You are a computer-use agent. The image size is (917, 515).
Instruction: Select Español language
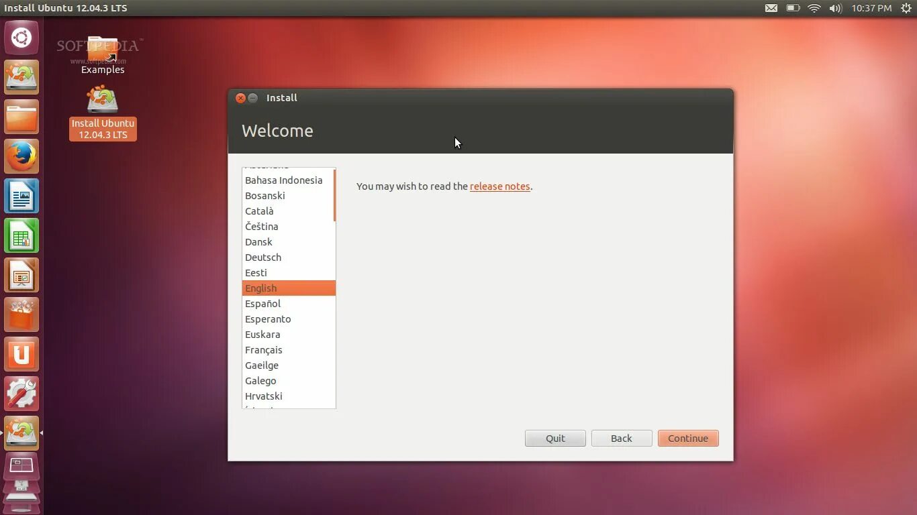(288, 304)
